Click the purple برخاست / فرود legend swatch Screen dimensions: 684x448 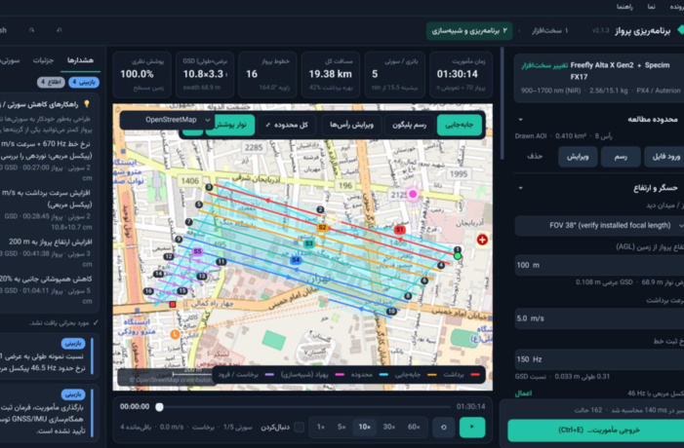point(269,374)
